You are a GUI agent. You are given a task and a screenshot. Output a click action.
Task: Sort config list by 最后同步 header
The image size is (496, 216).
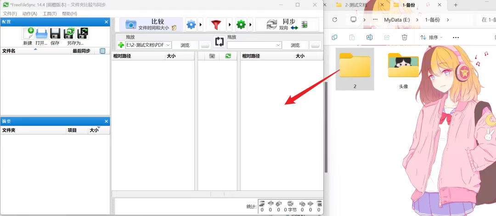[x=82, y=51]
